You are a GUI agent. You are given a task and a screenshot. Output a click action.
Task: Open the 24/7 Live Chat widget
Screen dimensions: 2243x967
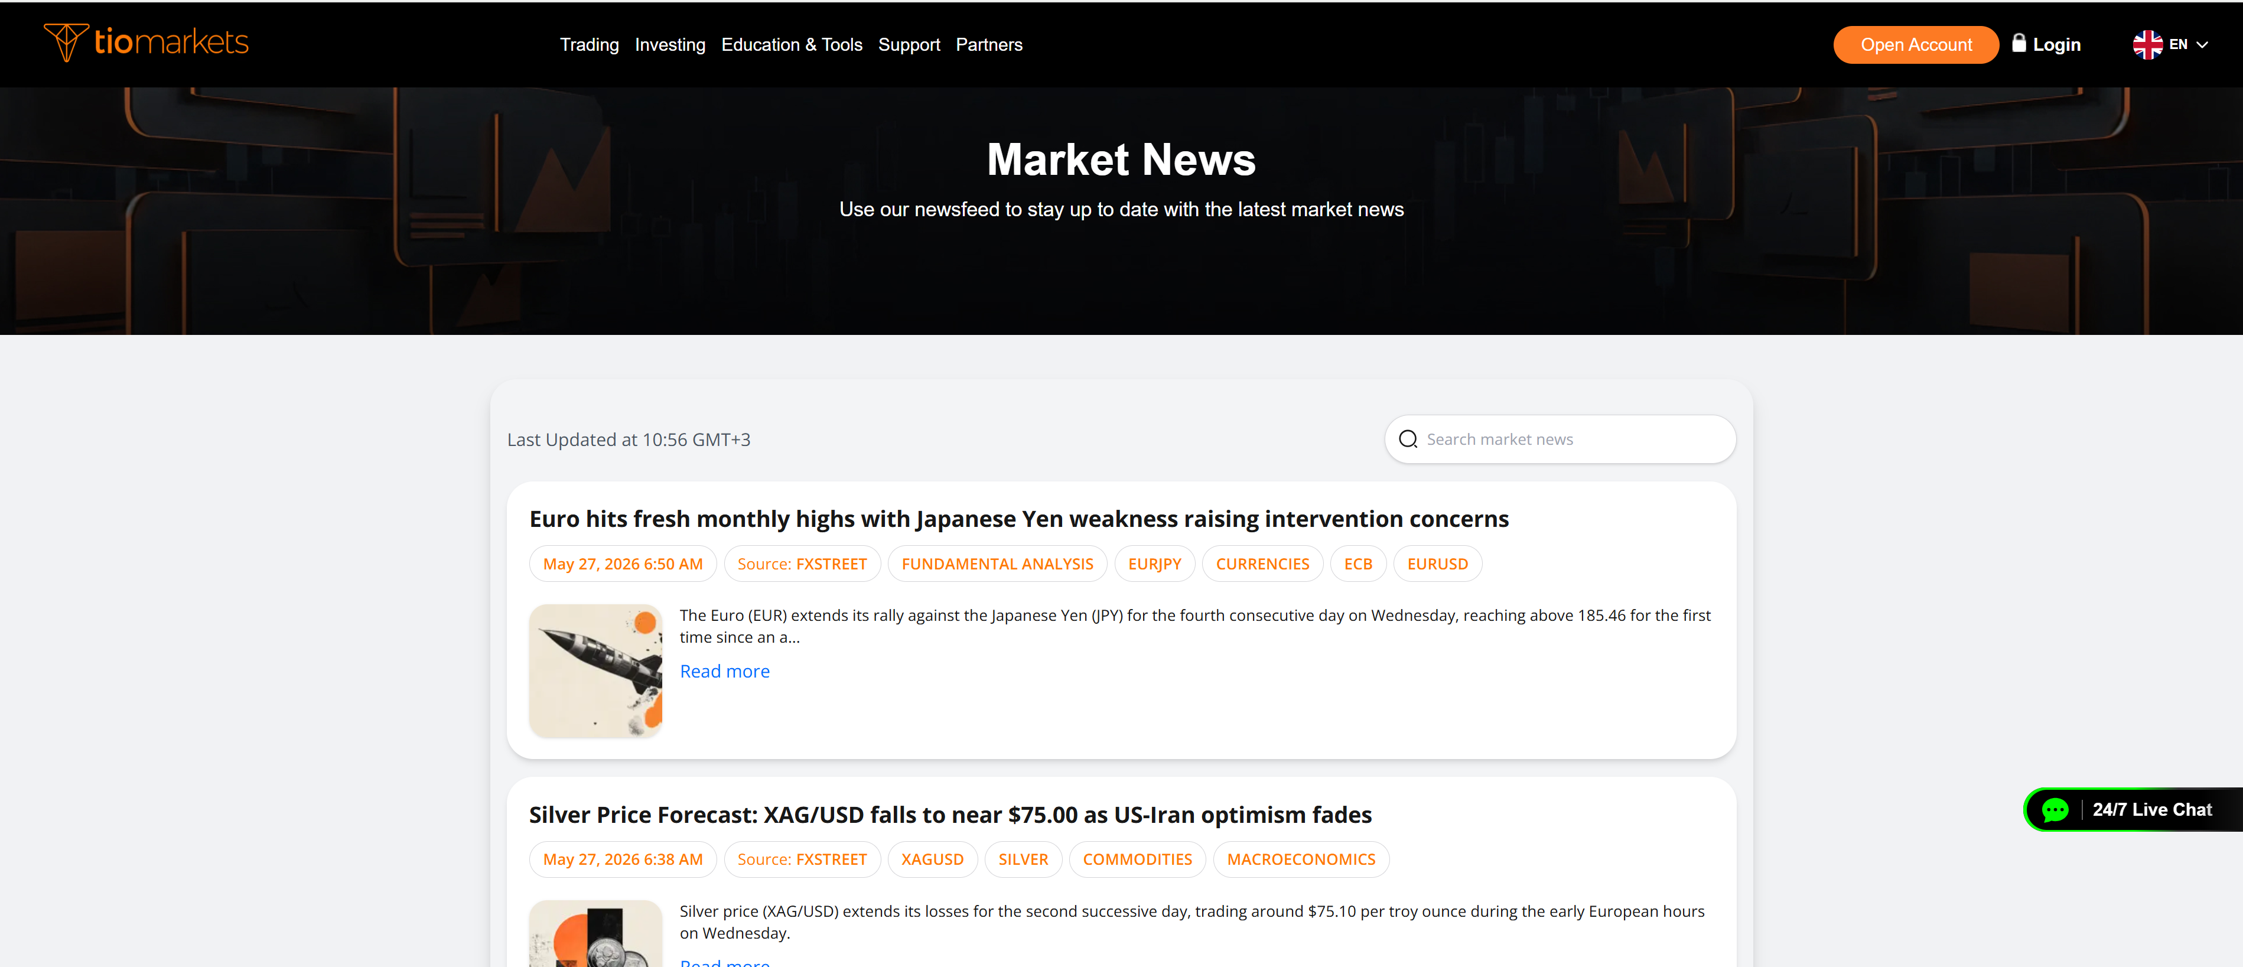click(2133, 809)
